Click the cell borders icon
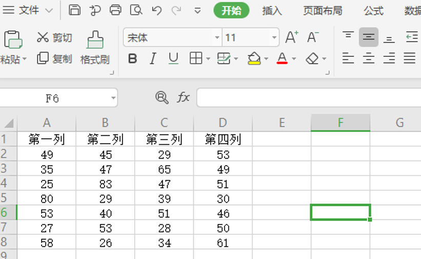Image resolution: width=421 pixels, height=259 pixels. tap(196, 58)
